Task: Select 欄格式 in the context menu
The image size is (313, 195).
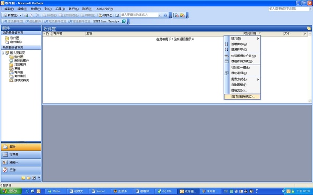Action: (x=242, y=90)
